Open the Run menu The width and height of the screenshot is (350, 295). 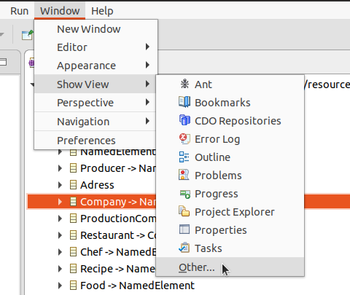(19, 11)
